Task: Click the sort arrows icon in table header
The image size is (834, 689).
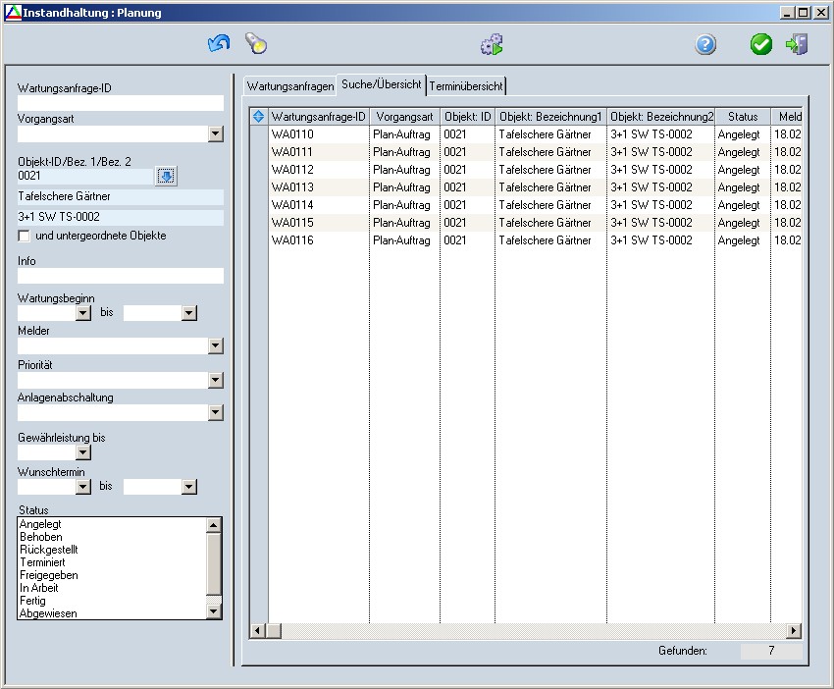Action: (259, 116)
